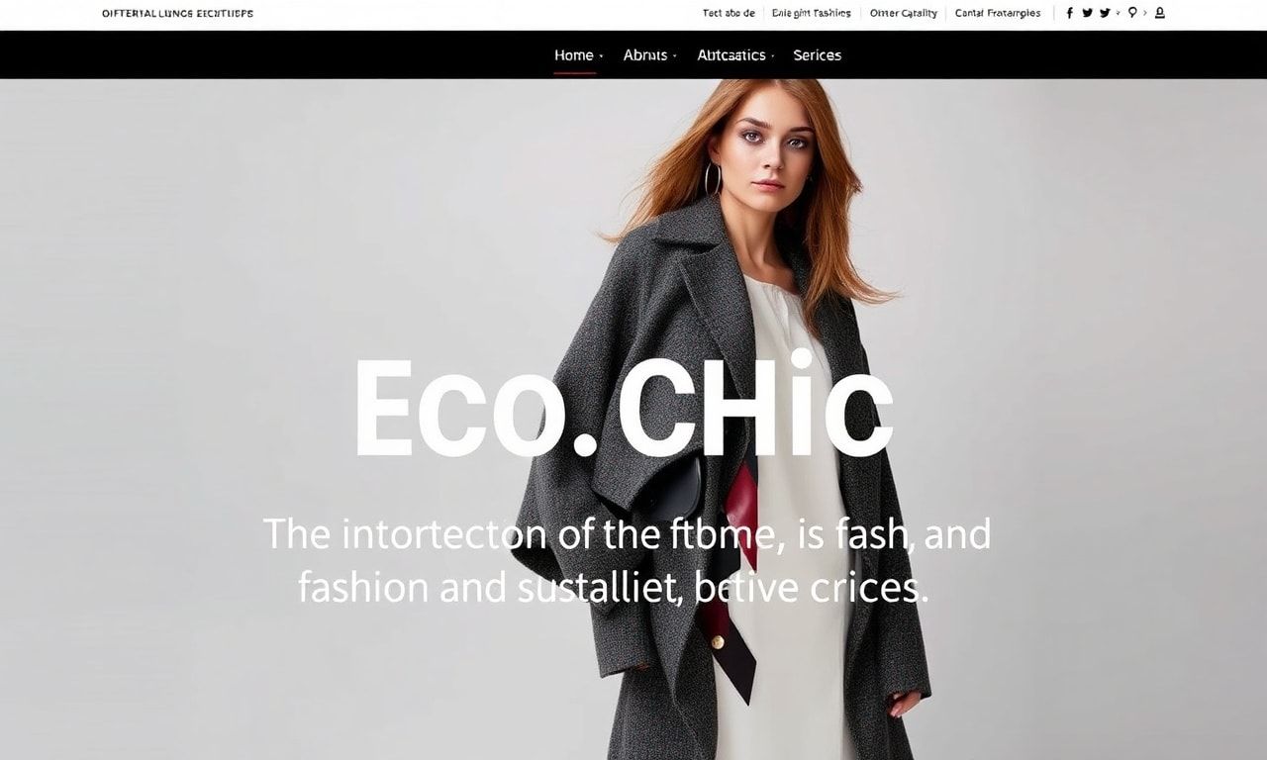This screenshot has width=1267, height=760.
Task: Click the second Twitter bird icon
Action: (x=1105, y=13)
